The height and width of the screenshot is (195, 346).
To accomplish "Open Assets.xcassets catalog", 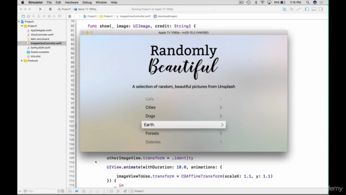I will coord(39,52).
